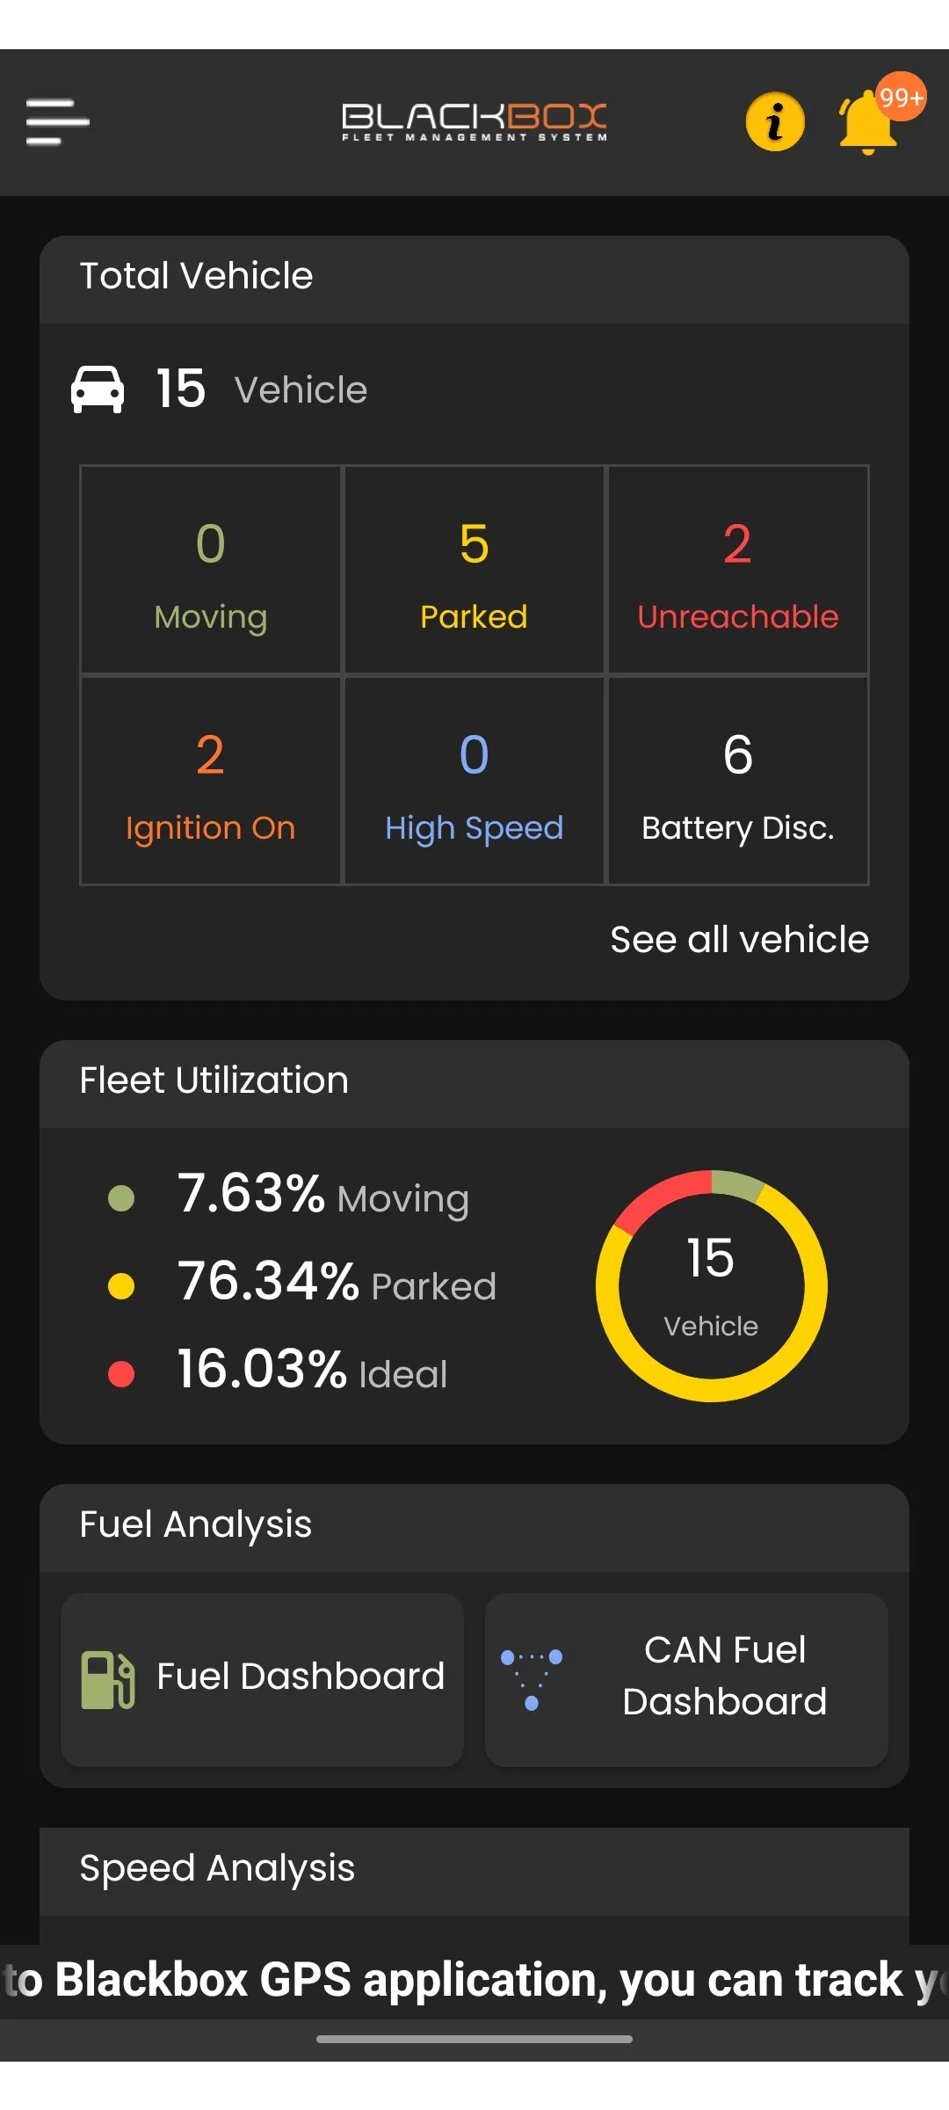This screenshot has width=949, height=2110.
Task: View High Speed vehicles tile
Action: click(474, 781)
